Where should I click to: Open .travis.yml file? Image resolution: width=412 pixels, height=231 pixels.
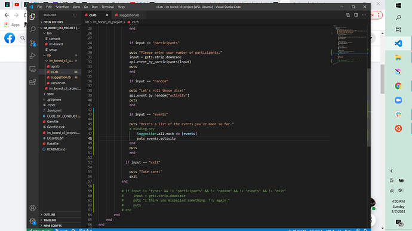pos(60,110)
